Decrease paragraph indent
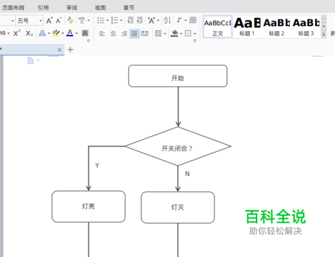 [131, 20]
